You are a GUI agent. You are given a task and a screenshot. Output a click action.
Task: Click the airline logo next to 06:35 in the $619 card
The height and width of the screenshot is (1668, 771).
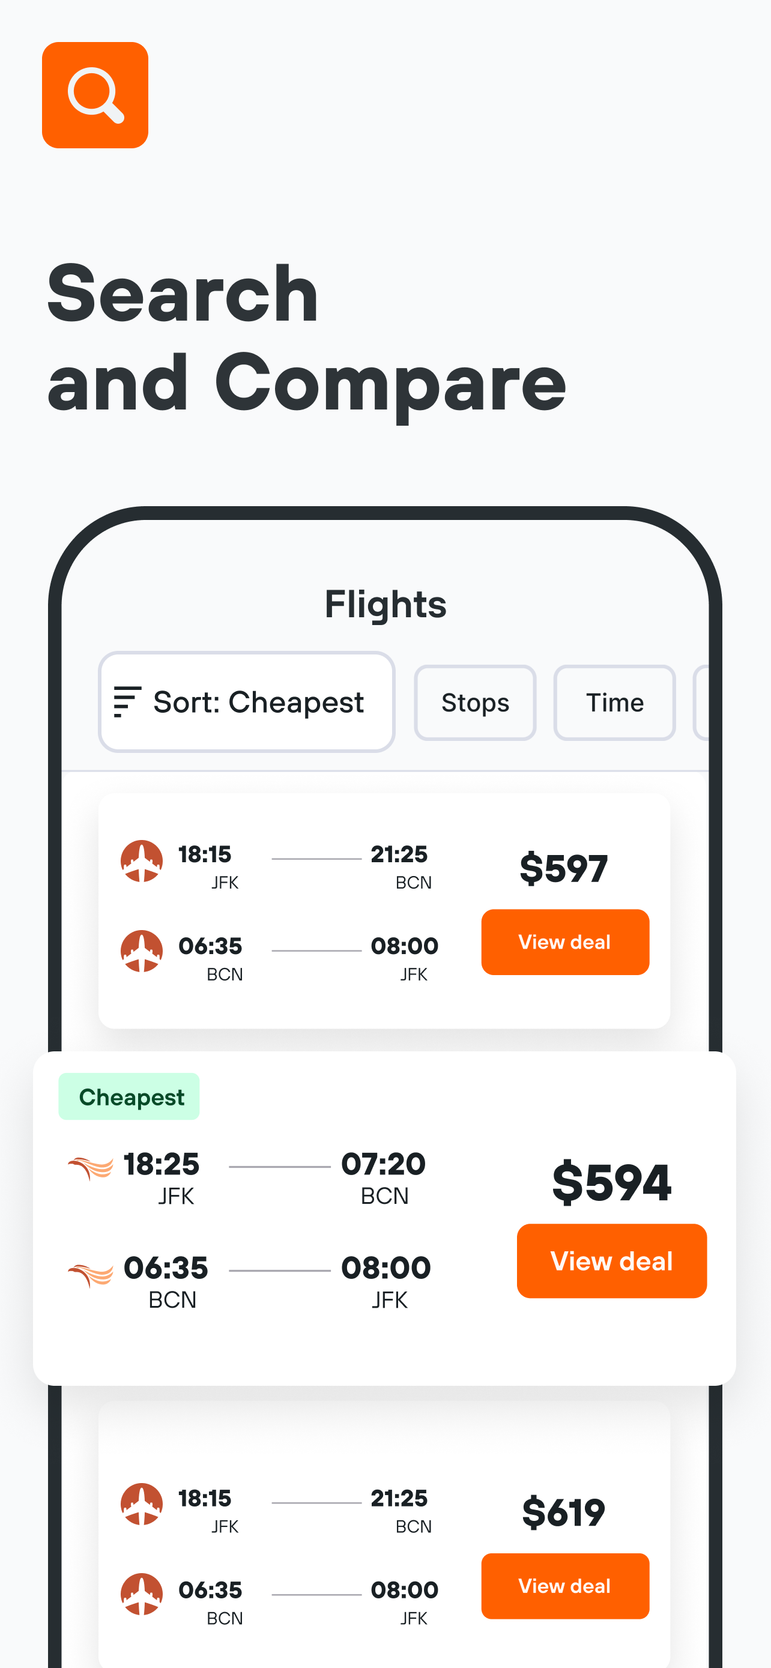point(142,1594)
